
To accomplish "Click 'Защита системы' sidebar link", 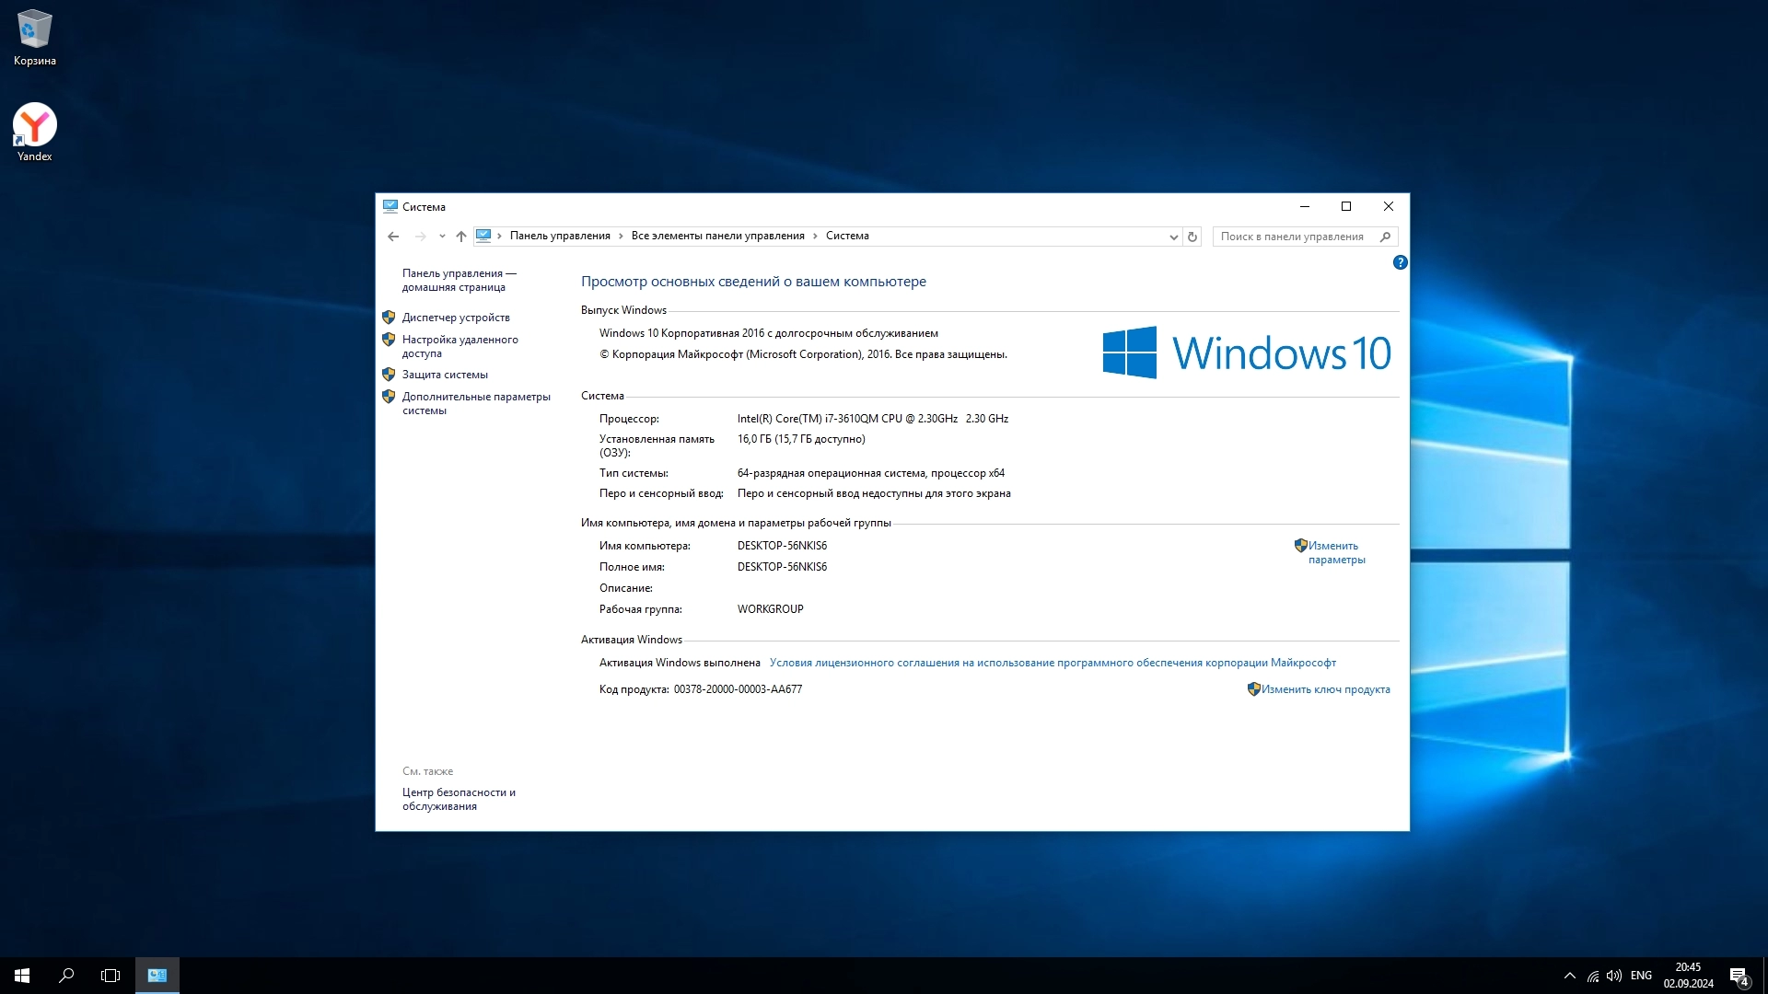I will [x=445, y=375].
